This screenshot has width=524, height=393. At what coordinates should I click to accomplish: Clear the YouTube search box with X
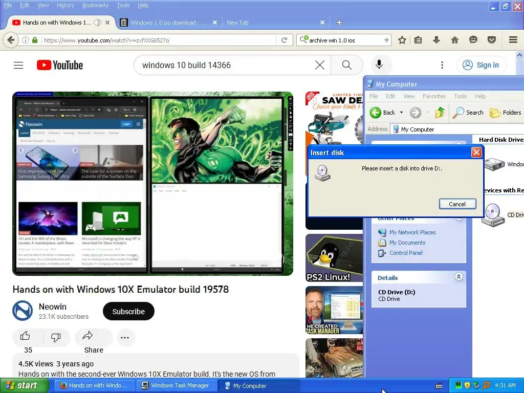pyautogui.click(x=320, y=65)
